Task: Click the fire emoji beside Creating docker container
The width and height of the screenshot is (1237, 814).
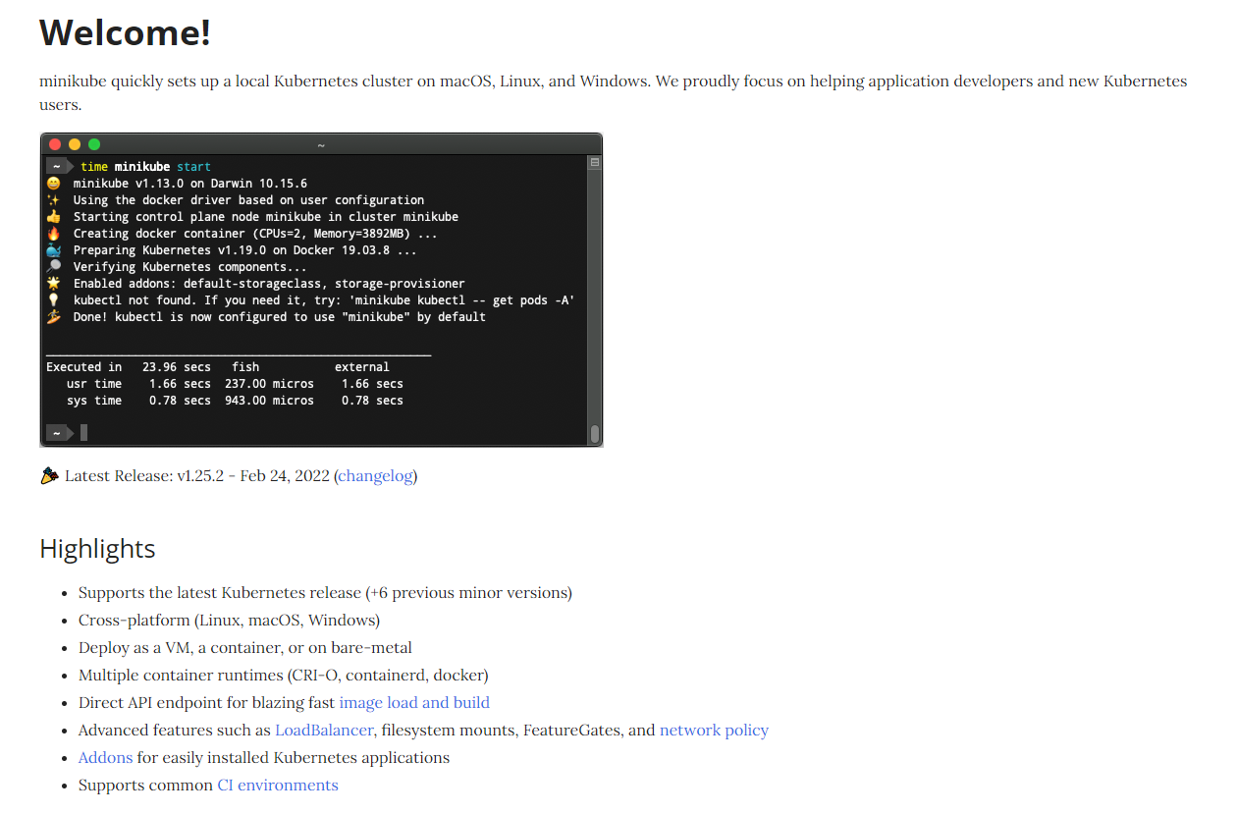Action: (53, 234)
